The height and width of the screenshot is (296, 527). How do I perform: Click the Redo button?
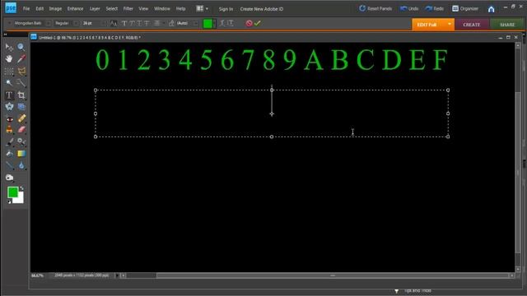pos(435,8)
